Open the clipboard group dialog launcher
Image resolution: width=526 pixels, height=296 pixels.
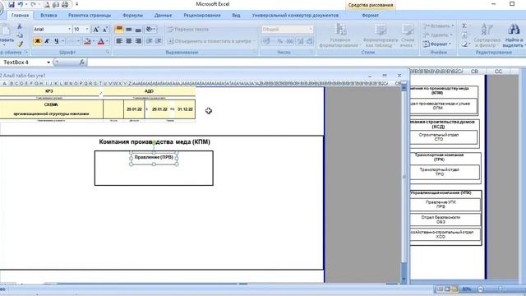[x=26, y=53]
